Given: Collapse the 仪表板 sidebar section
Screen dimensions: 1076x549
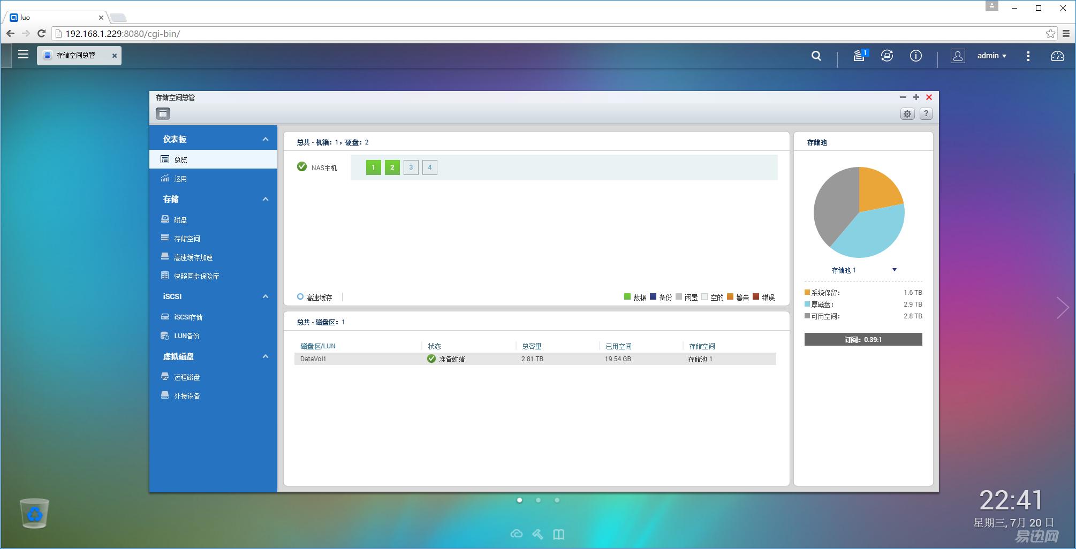Looking at the screenshot, I should click(266, 139).
